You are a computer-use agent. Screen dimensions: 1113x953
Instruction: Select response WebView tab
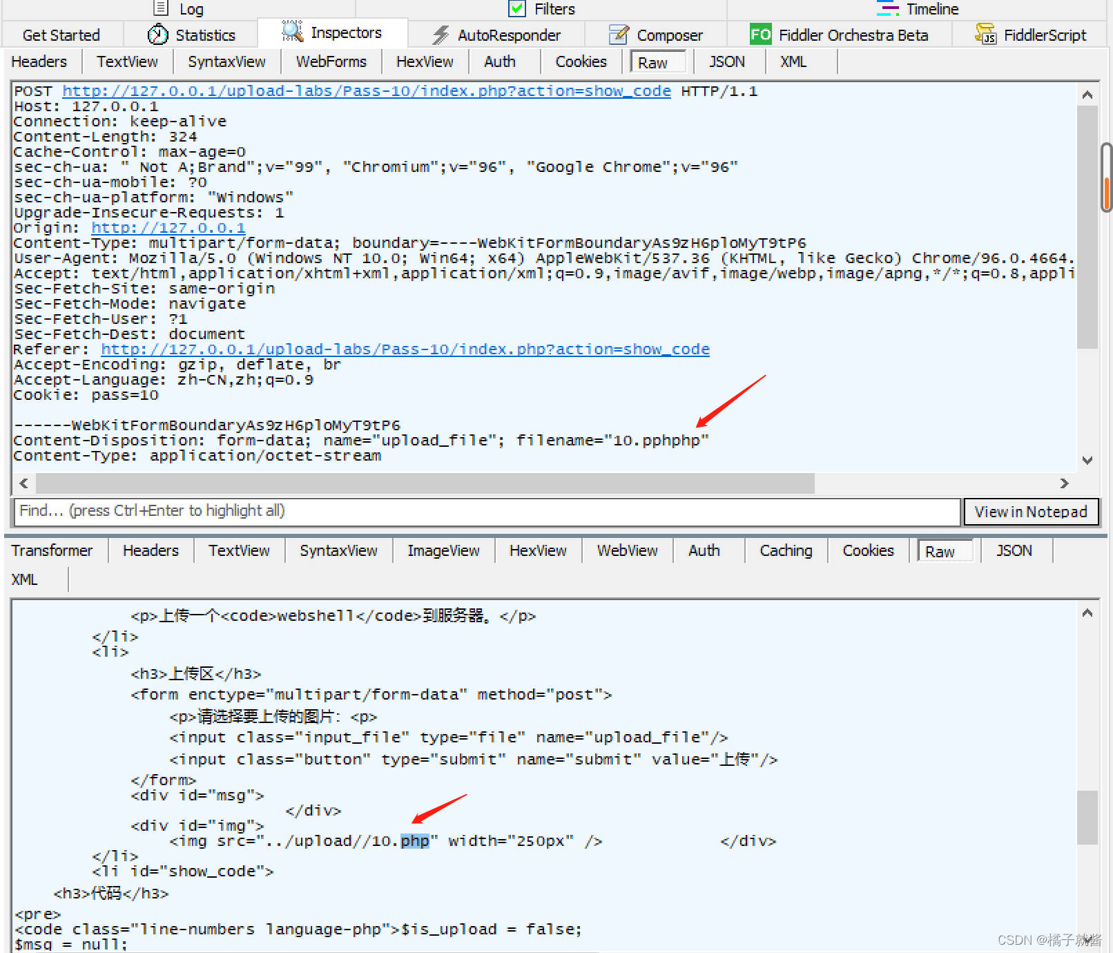point(627,550)
